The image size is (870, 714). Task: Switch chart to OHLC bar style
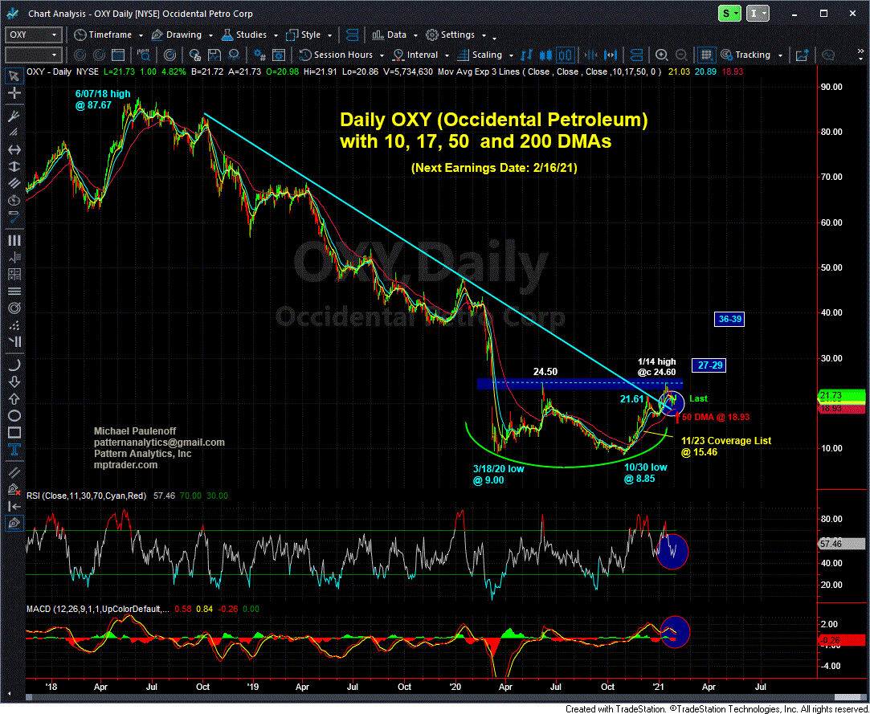[526, 55]
